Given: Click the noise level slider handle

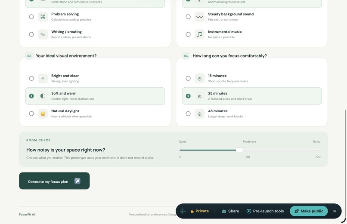Looking at the screenshot, I should click(239, 150).
